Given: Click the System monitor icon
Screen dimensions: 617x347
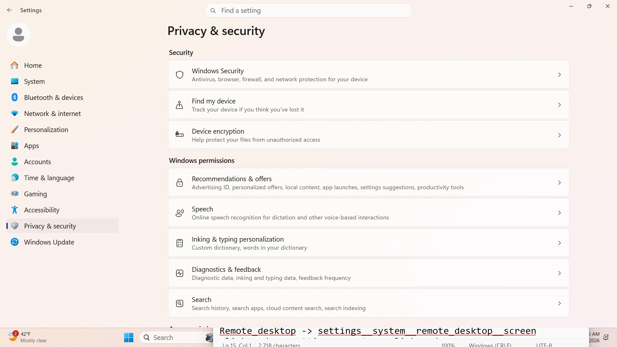Looking at the screenshot, I should click(x=14, y=81).
